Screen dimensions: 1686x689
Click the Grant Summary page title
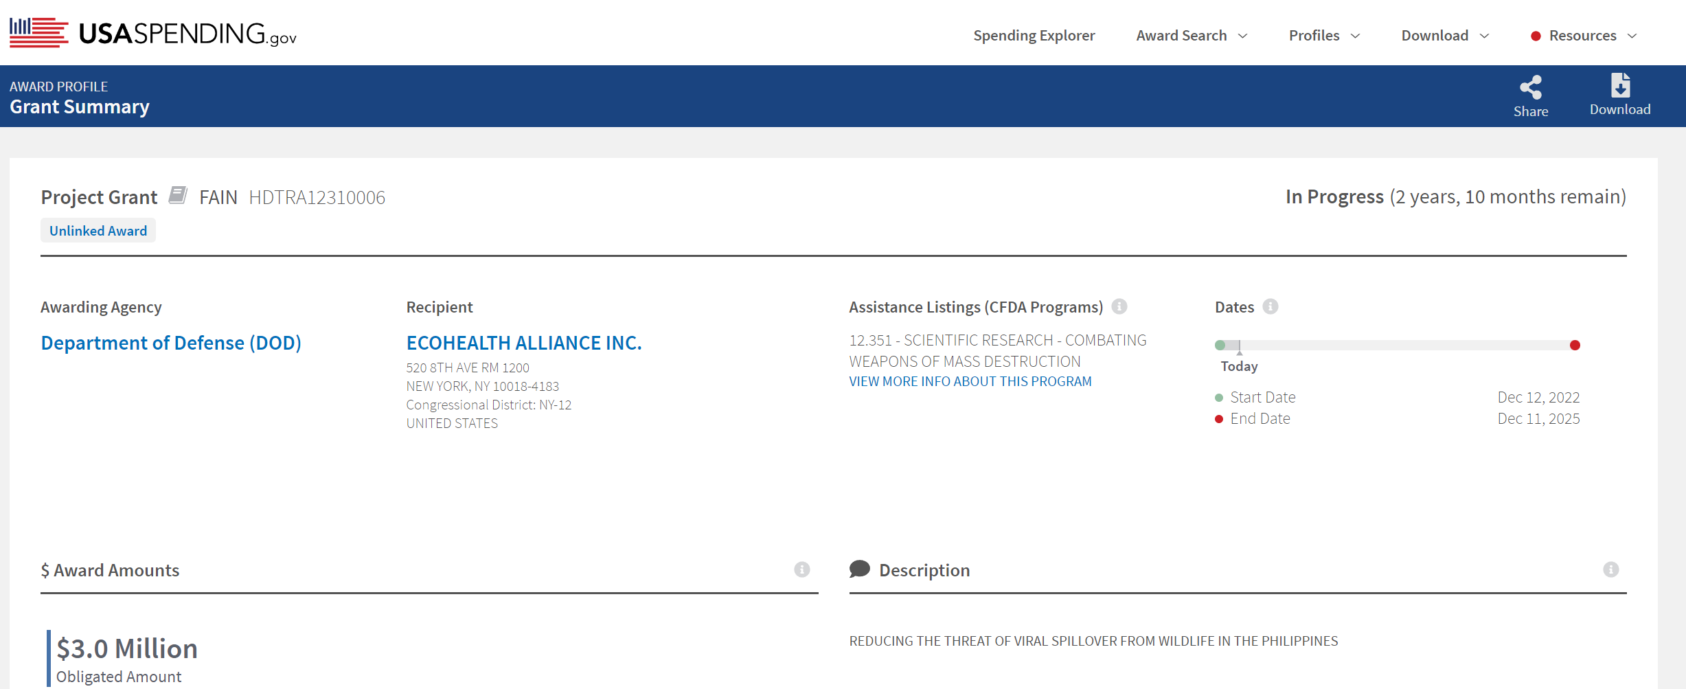[x=80, y=107]
